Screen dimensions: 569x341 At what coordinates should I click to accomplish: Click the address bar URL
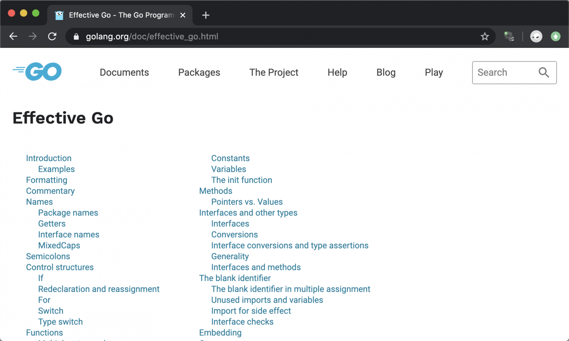click(x=152, y=37)
